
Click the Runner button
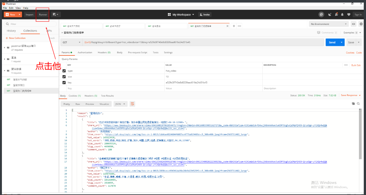coord(43,14)
